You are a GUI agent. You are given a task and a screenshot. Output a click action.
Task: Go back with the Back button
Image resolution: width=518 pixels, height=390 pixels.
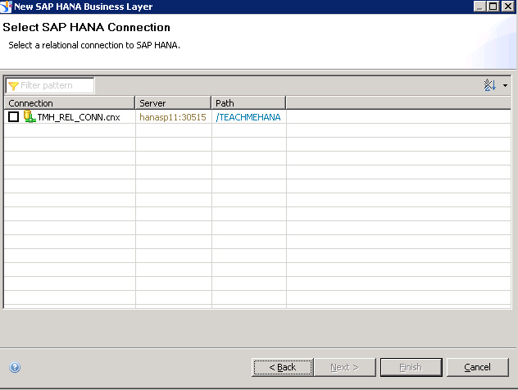(x=283, y=367)
